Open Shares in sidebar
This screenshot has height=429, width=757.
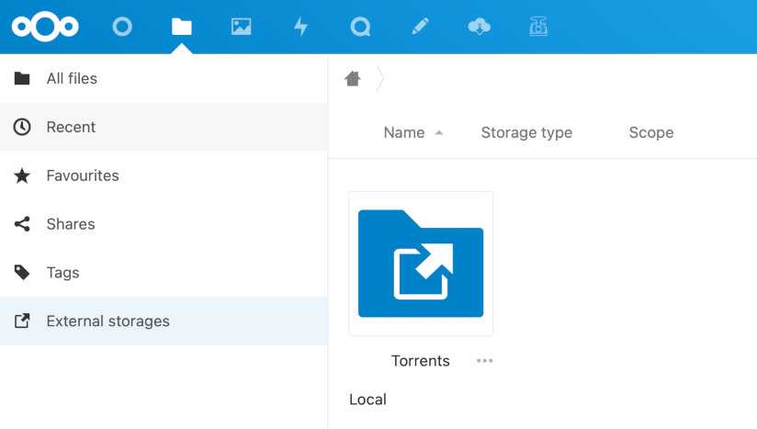point(71,224)
